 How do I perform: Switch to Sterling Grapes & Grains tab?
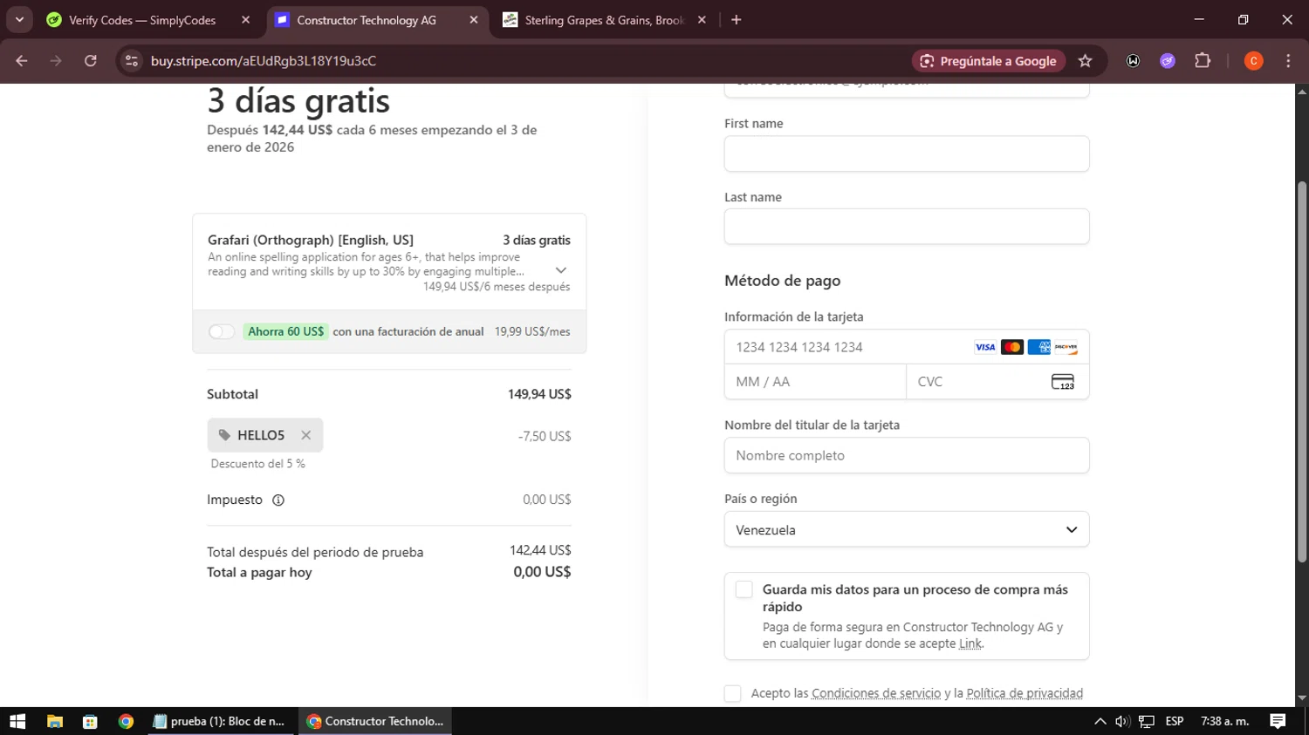coord(604,20)
